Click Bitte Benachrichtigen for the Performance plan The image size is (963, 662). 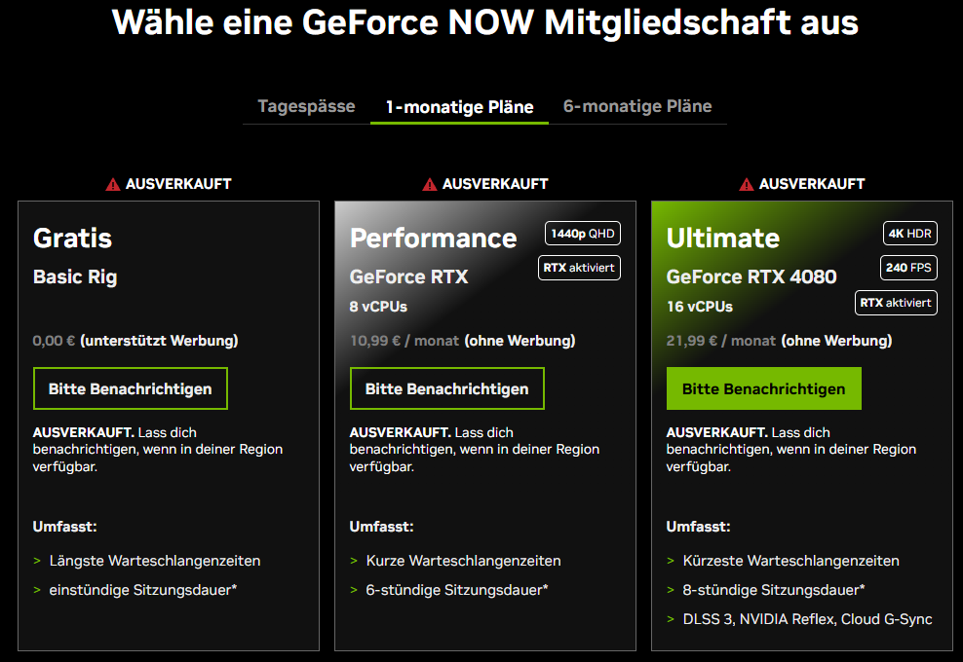point(447,388)
